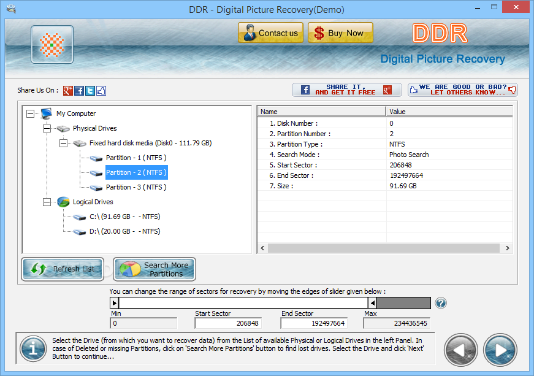
Task: Click the thumbs-up like icon
Action: [101, 91]
